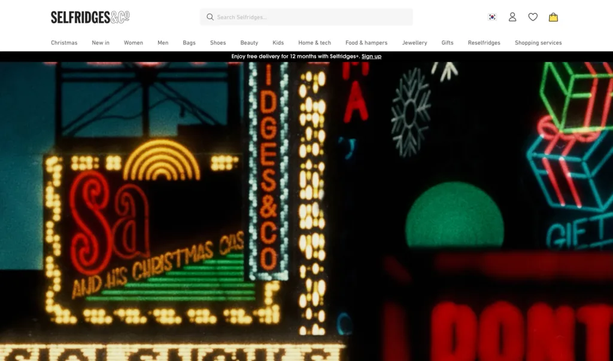Open the country flag selector
Image resolution: width=613 pixels, height=361 pixels.
click(x=492, y=17)
